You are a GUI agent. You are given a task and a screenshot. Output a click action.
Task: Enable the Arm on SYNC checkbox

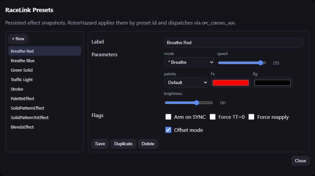tap(168, 117)
